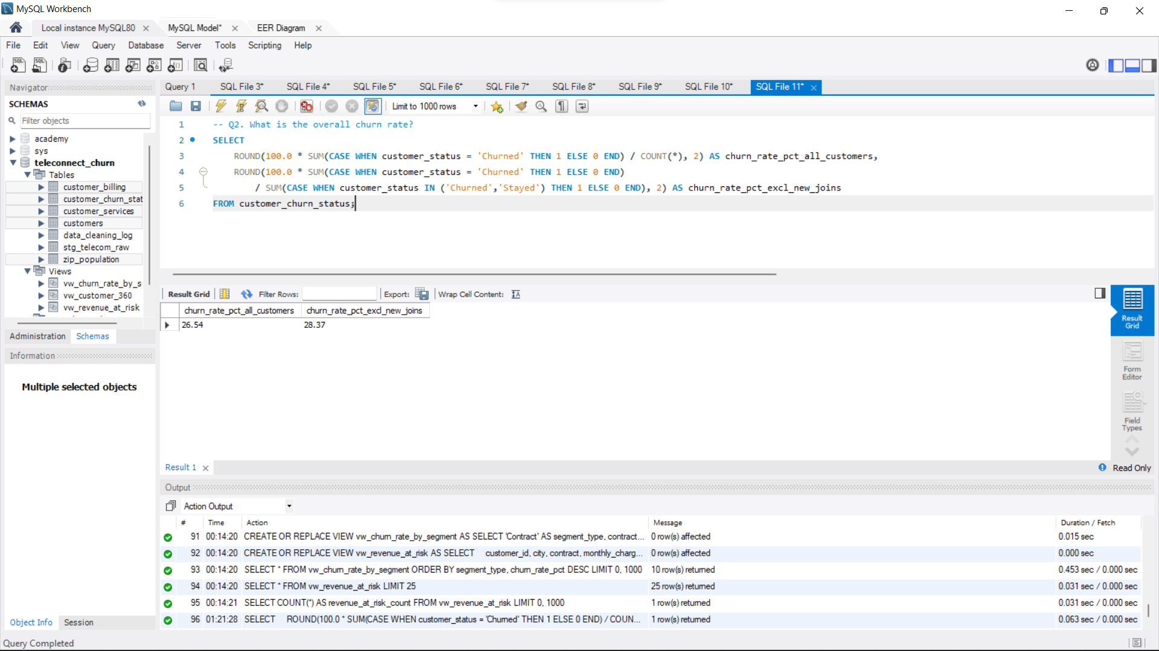Open the find panel with the magnifier icon
1159x651 pixels.
pyautogui.click(x=541, y=106)
